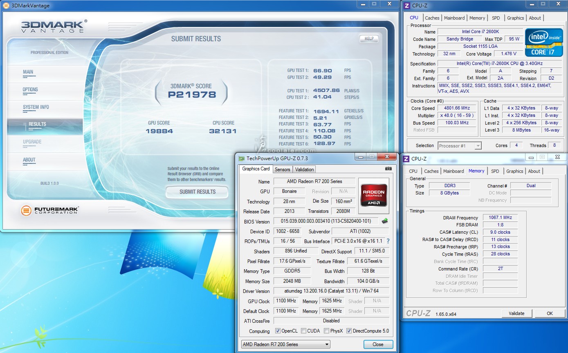The image size is (568, 353).
Task: Click the Radeon Graphics AMD logo
Action: pos(373,195)
